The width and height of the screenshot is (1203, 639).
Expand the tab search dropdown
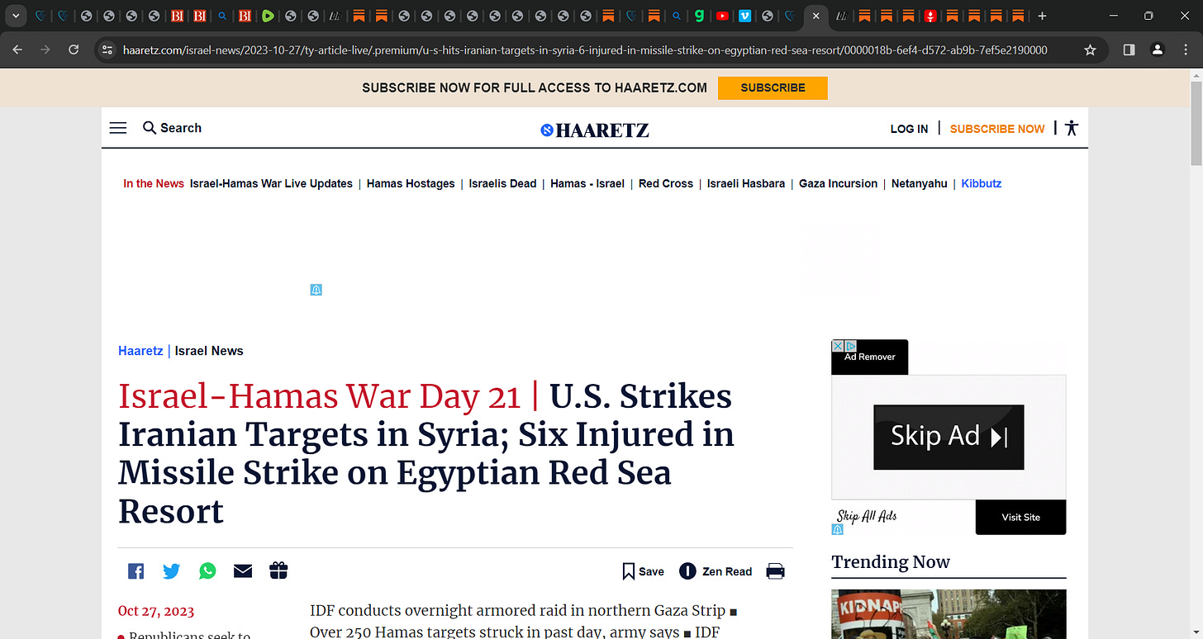coord(14,16)
